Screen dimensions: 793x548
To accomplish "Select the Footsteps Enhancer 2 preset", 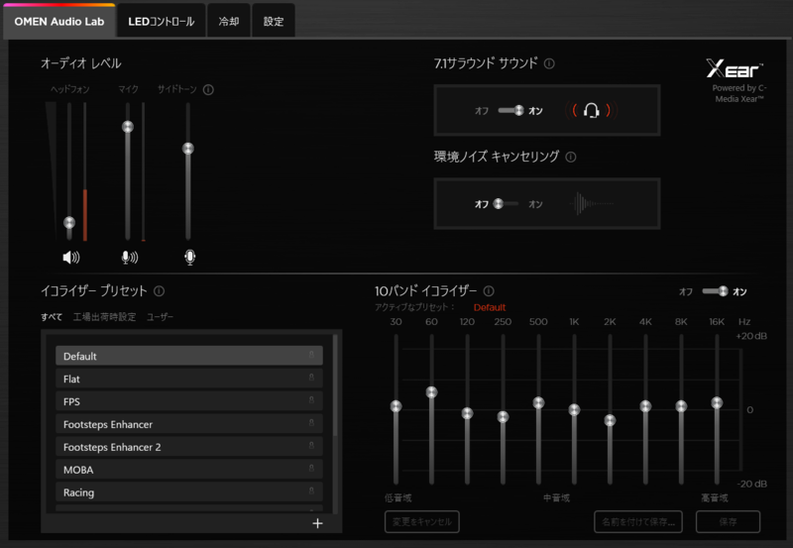I will [x=189, y=447].
